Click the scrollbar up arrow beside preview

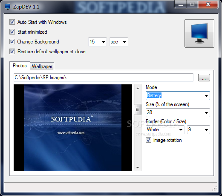[138, 88]
